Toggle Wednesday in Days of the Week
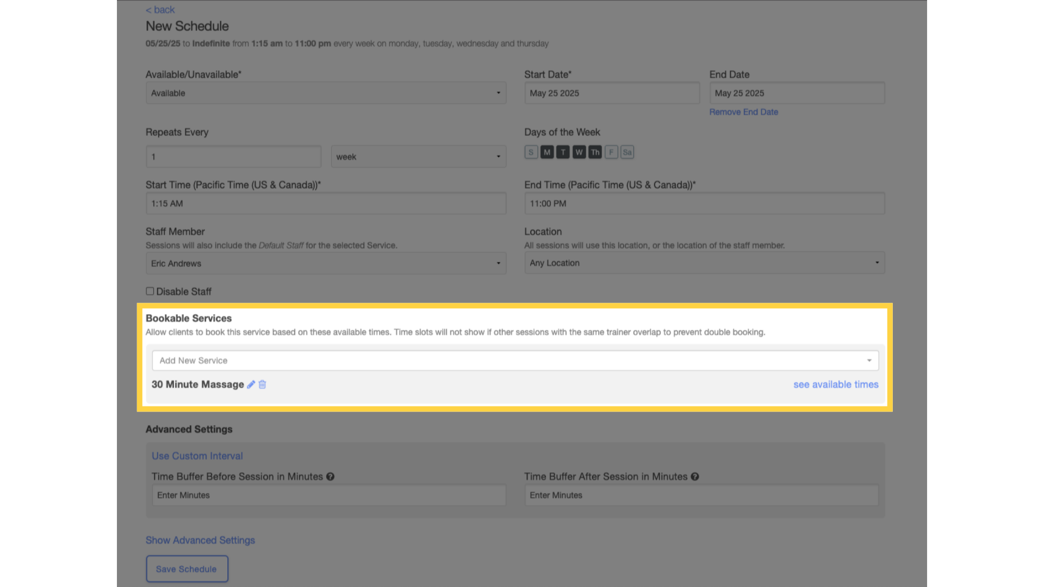Image resolution: width=1044 pixels, height=587 pixels. pos(579,152)
